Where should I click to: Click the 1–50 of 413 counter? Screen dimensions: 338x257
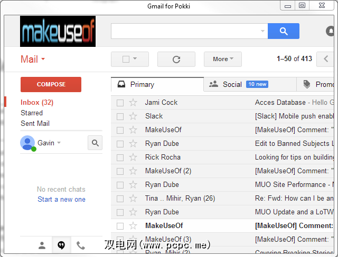tap(295, 58)
